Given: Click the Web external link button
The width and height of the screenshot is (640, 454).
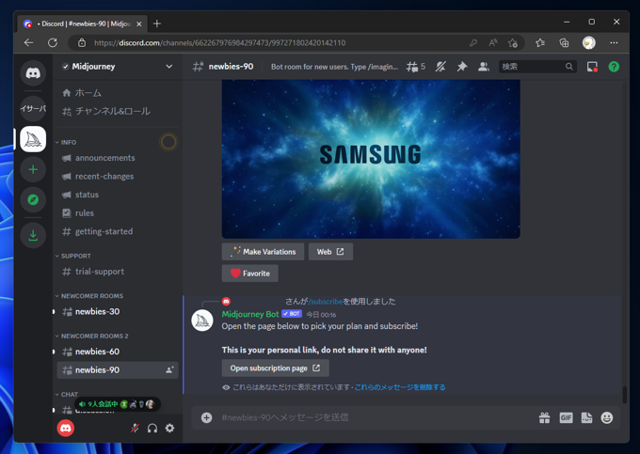Looking at the screenshot, I should [330, 252].
